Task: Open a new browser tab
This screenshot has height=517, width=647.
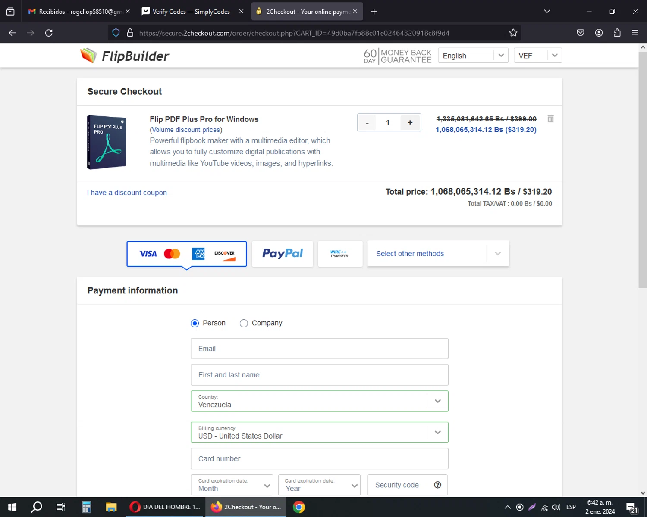Action: coord(374,12)
